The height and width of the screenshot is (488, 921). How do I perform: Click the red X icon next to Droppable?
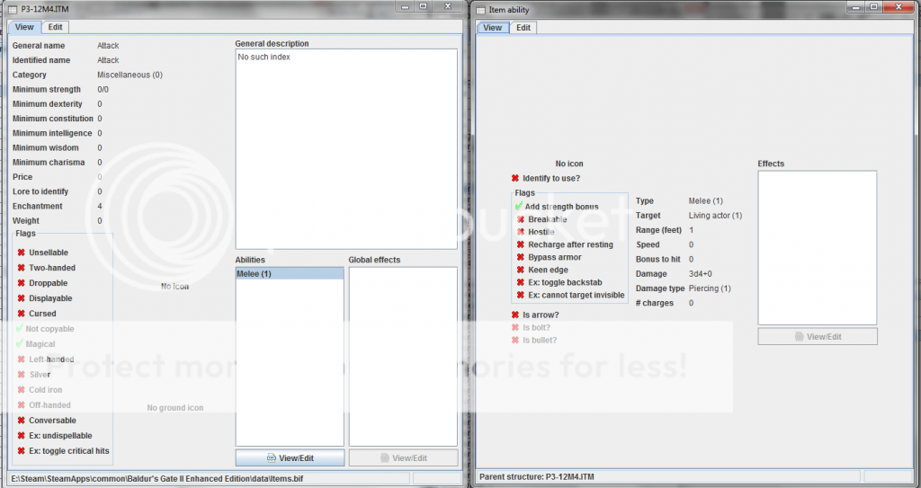(22, 283)
